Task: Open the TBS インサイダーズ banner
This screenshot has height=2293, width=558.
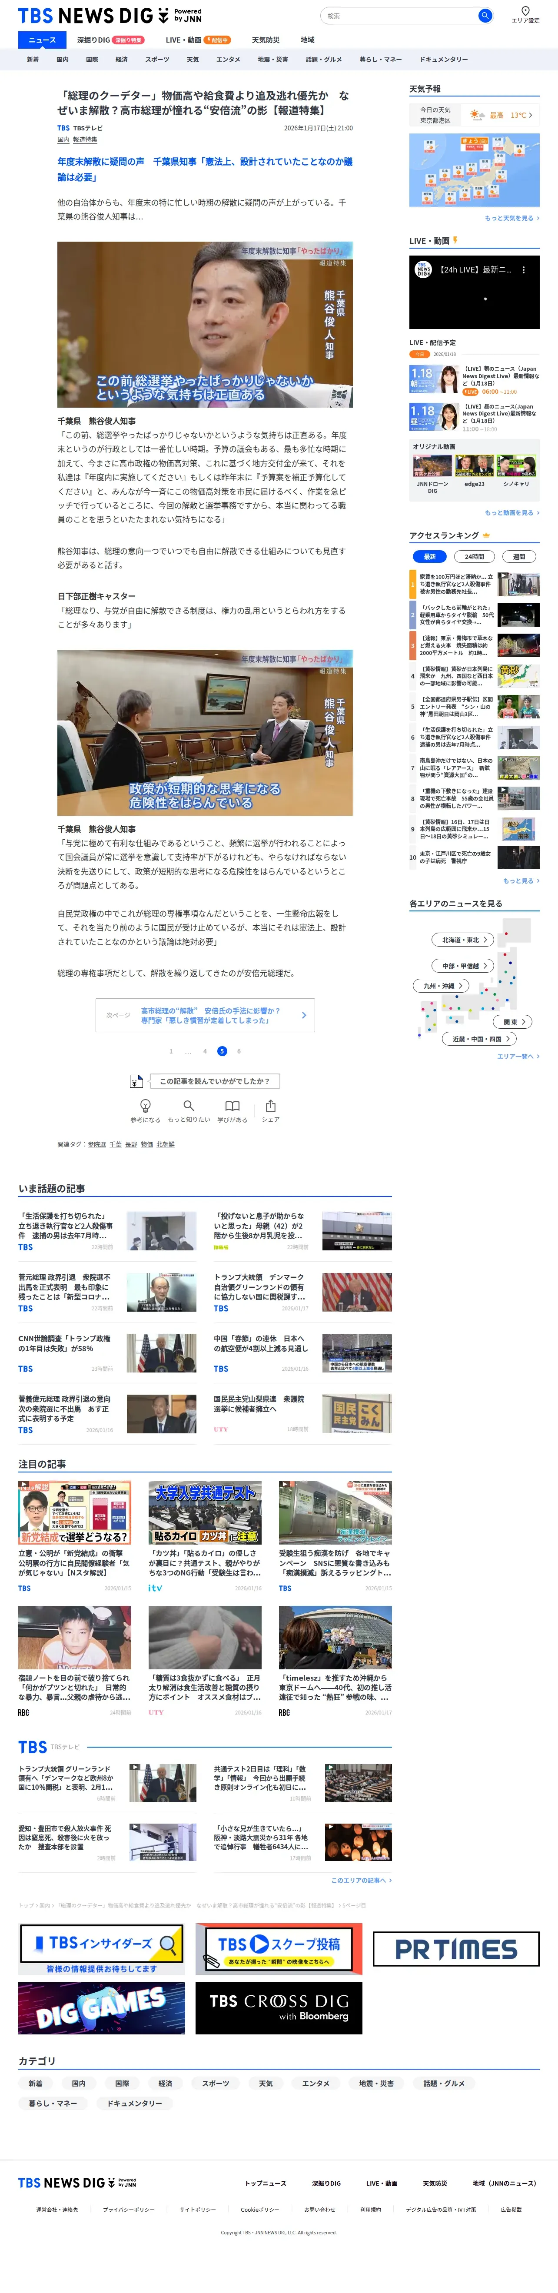Action: tap(101, 1948)
